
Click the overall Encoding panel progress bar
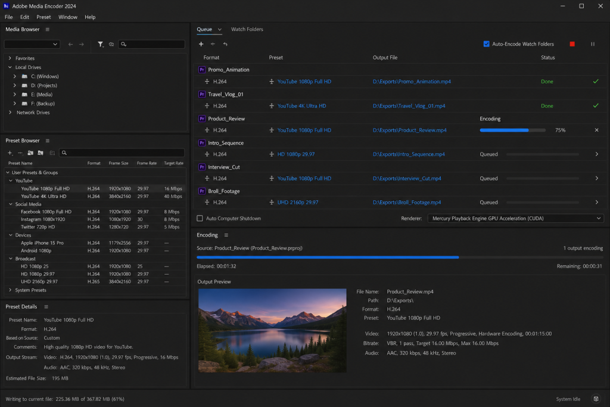point(400,257)
